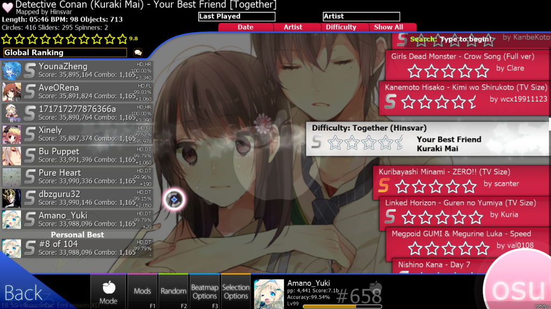Image resolution: width=551 pixels, height=309 pixels.
Task: Open the Global Ranking dropdown
Action: [65, 53]
